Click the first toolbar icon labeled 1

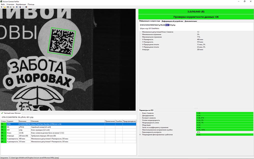click(x=2, y=7)
